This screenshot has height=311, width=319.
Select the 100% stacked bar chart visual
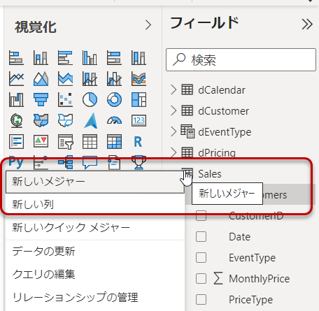114,58
